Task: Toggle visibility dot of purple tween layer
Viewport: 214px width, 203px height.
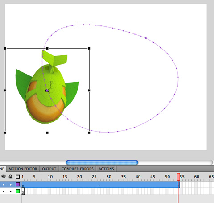Action: point(4,185)
